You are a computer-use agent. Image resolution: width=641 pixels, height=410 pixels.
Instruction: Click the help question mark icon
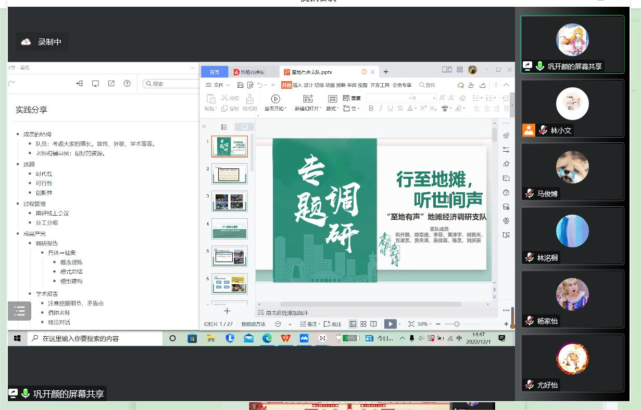pyautogui.click(x=127, y=84)
